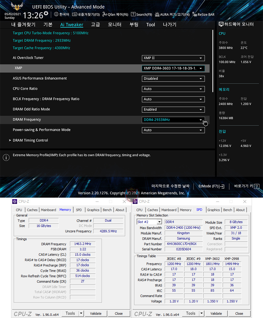Click the CPU-Z app icon in Memory window title
Viewport: 263px width, 318px height.
pos(15,202)
